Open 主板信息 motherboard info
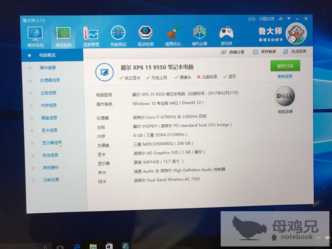Screen dimensions: 332x249 tap(49, 93)
